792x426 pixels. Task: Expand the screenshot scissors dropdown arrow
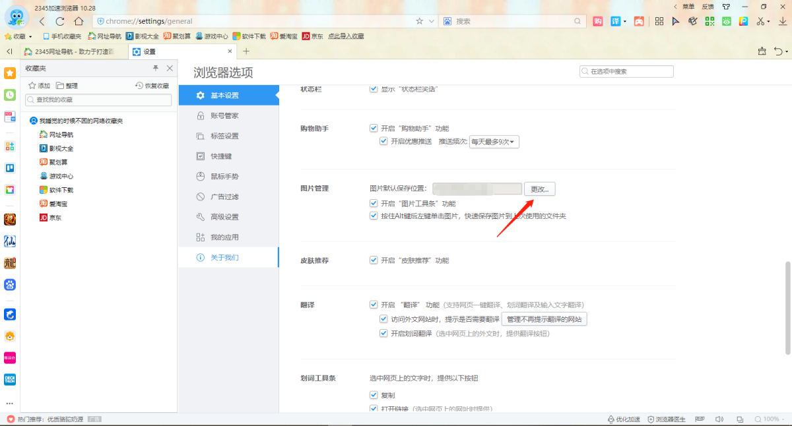tap(768, 21)
